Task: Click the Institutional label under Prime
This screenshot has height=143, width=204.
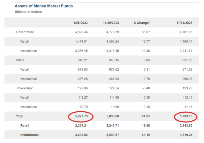Action: coord(28,79)
